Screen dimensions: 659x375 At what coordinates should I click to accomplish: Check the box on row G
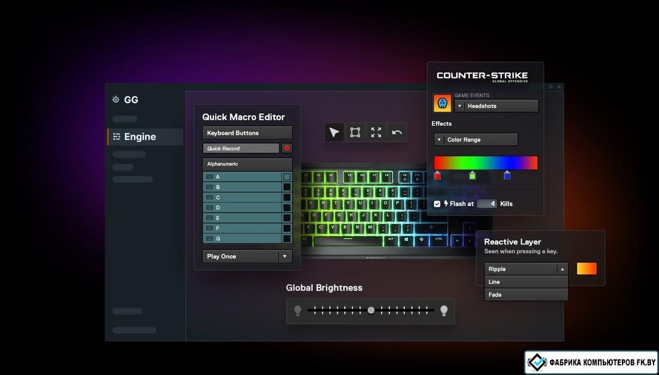pos(286,238)
